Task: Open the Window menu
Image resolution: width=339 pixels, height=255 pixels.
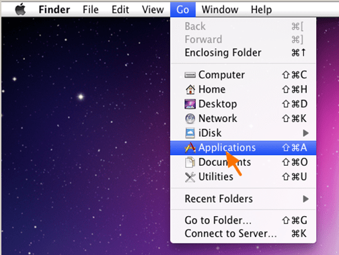Action: 220,9
